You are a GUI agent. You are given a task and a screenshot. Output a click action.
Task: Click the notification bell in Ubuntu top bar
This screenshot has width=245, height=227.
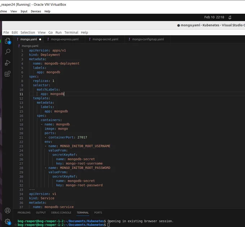pyautogui.click(x=230, y=18)
